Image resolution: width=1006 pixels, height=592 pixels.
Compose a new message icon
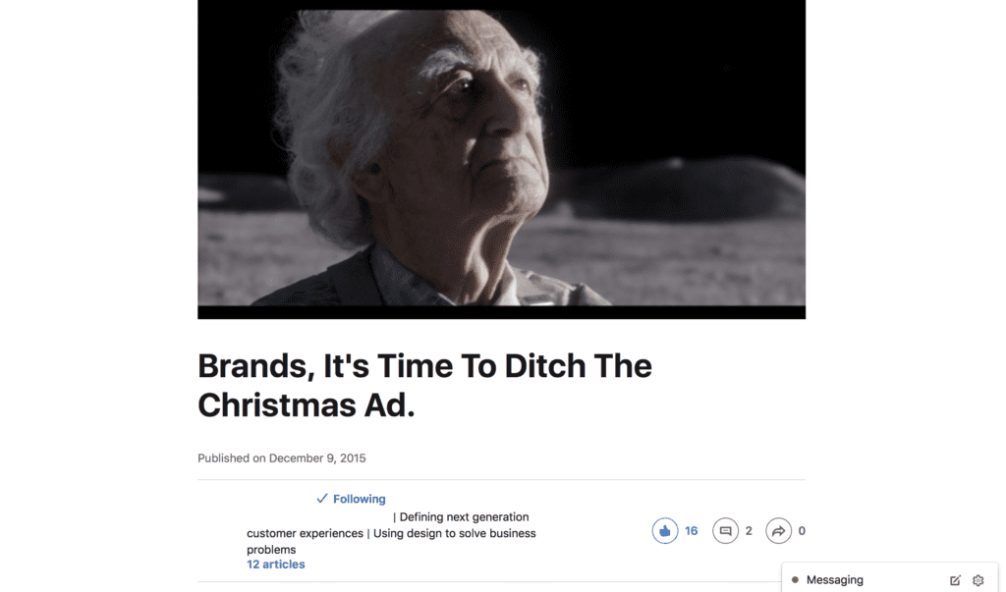point(955,580)
